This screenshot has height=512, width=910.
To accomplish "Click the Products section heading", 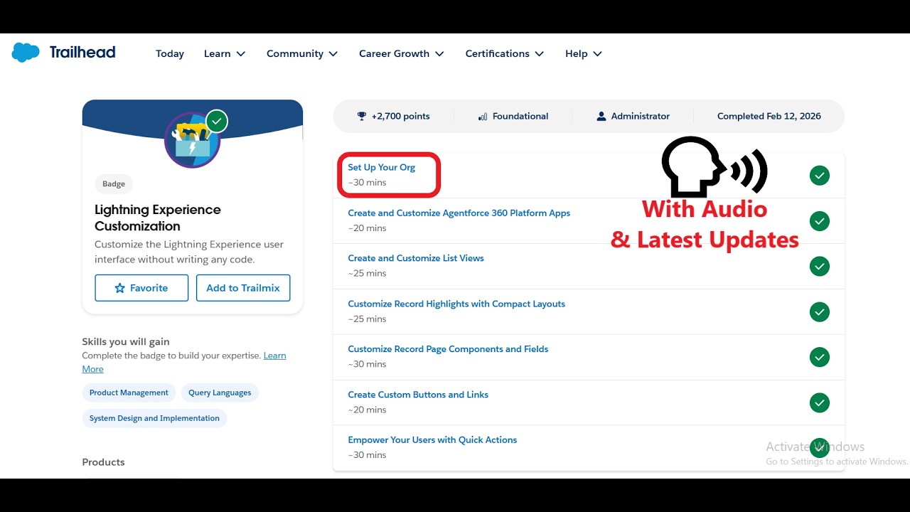I will point(103,462).
